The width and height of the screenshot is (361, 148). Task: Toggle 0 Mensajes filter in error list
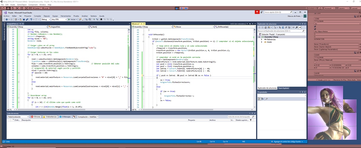[66, 117]
